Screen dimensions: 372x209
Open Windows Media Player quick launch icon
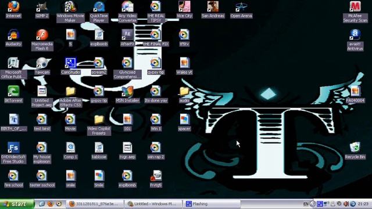[x=59, y=204]
